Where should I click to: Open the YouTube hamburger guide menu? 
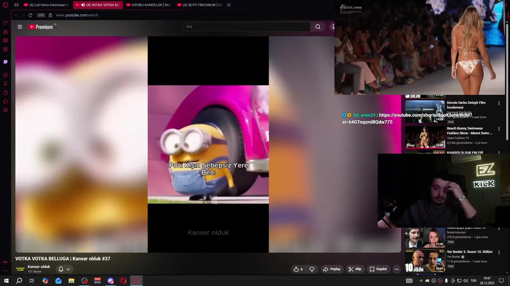20,27
